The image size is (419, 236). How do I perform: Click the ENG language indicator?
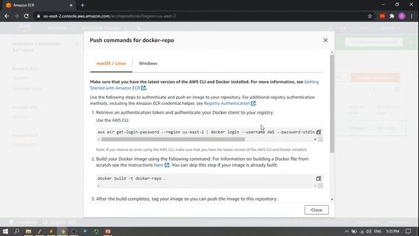click(378, 231)
